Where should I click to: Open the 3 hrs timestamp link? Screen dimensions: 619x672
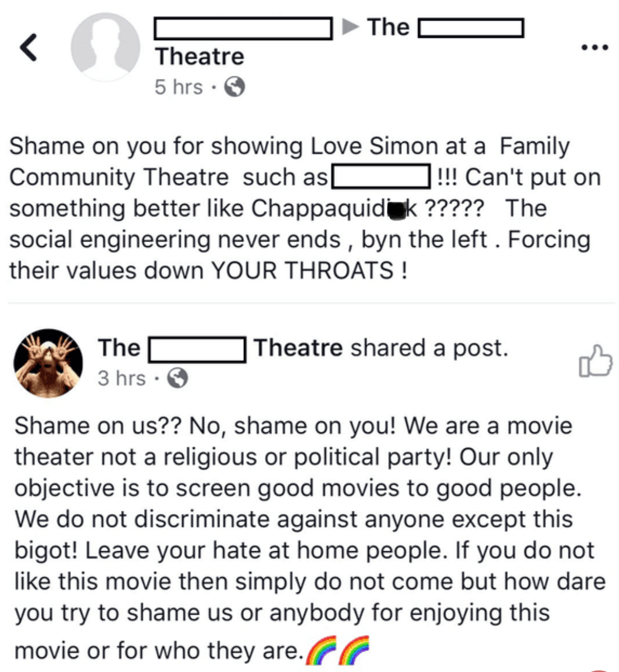(x=122, y=377)
